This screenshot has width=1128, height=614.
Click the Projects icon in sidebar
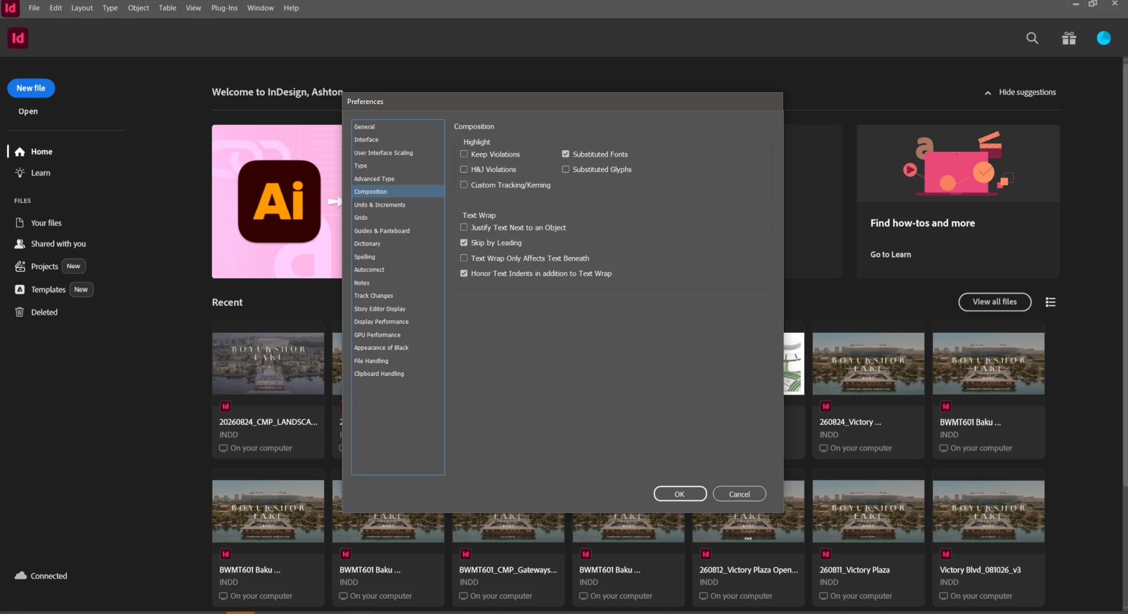click(x=20, y=267)
